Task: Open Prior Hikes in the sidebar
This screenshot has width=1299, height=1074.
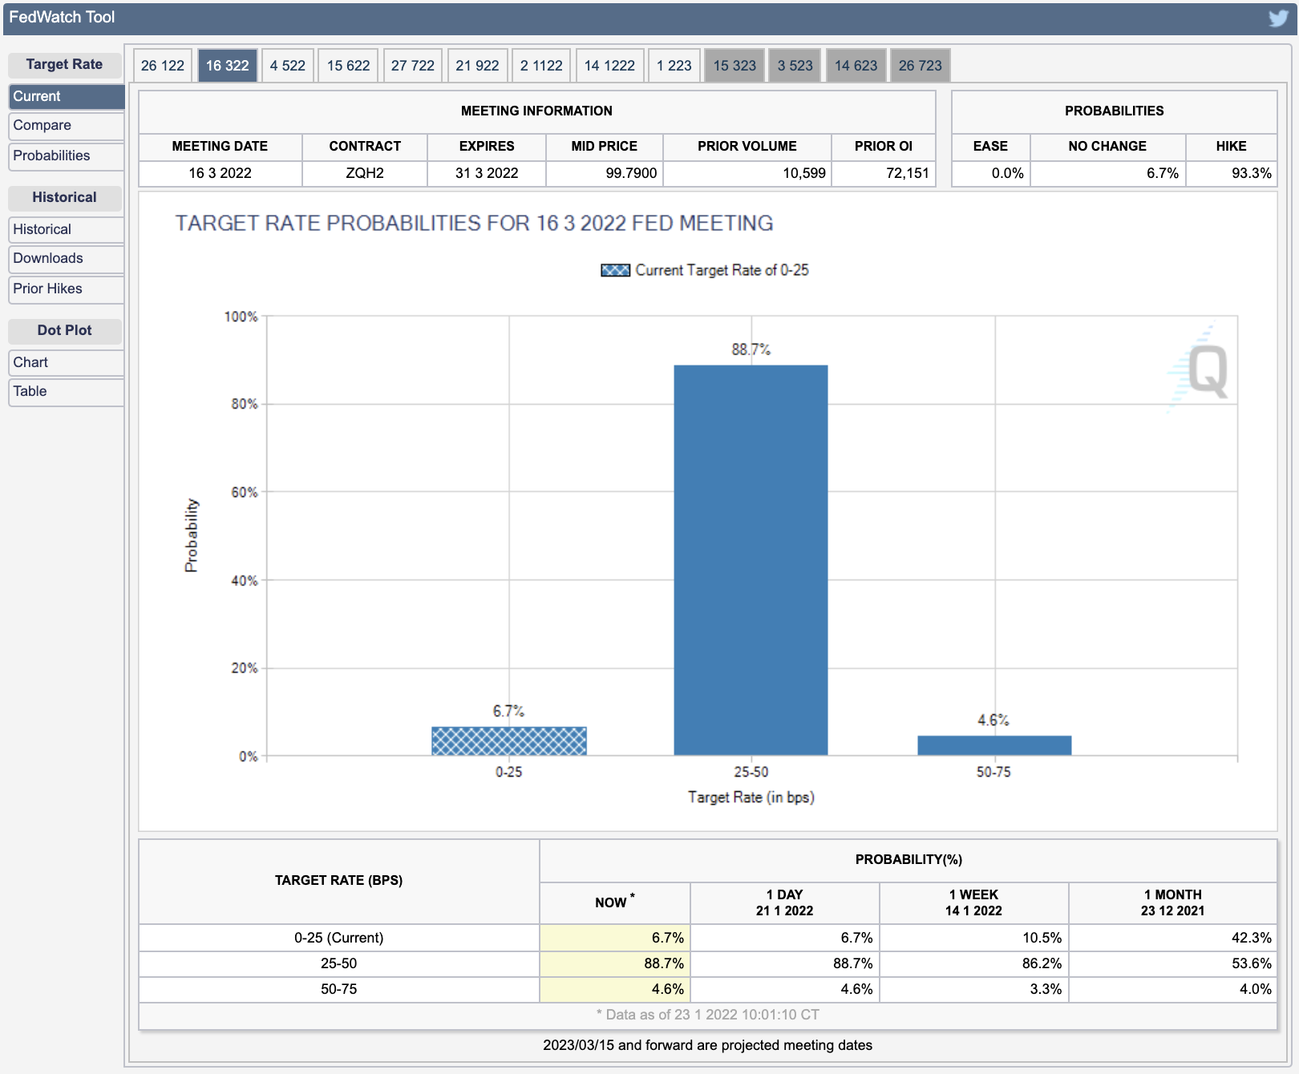Action: point(67,289)
